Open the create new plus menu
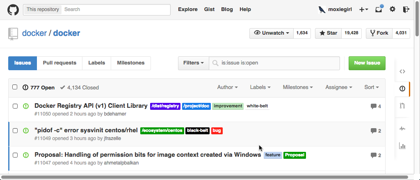Viewport: 420px width, 180px height. (x=363, y=10)
